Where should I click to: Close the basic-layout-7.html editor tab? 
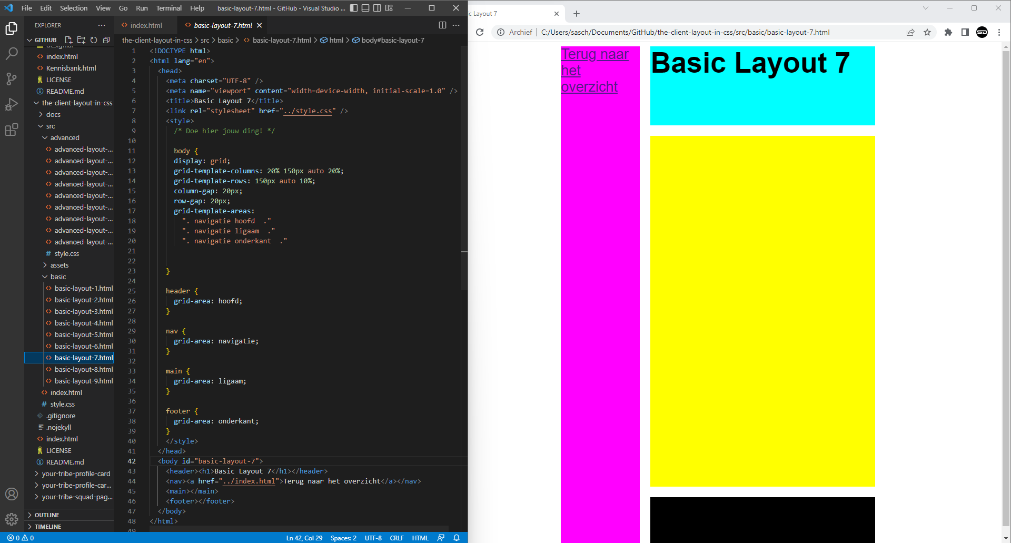(260, 25)
